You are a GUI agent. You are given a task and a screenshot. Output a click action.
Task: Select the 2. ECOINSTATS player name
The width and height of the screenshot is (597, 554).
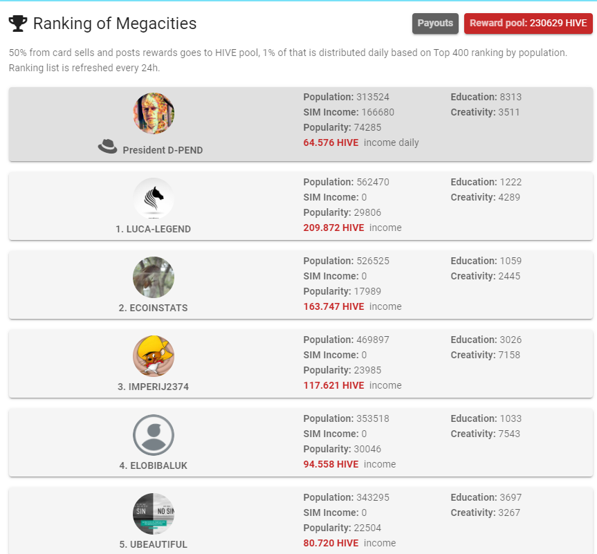click(x=154, y=308)
